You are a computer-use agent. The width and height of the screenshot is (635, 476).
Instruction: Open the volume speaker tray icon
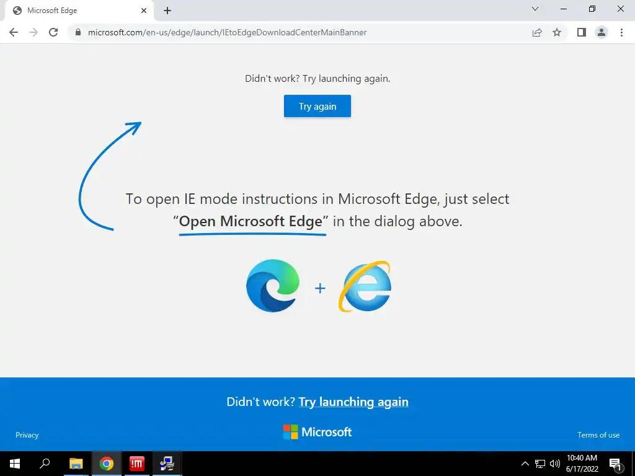pos(555,464)
